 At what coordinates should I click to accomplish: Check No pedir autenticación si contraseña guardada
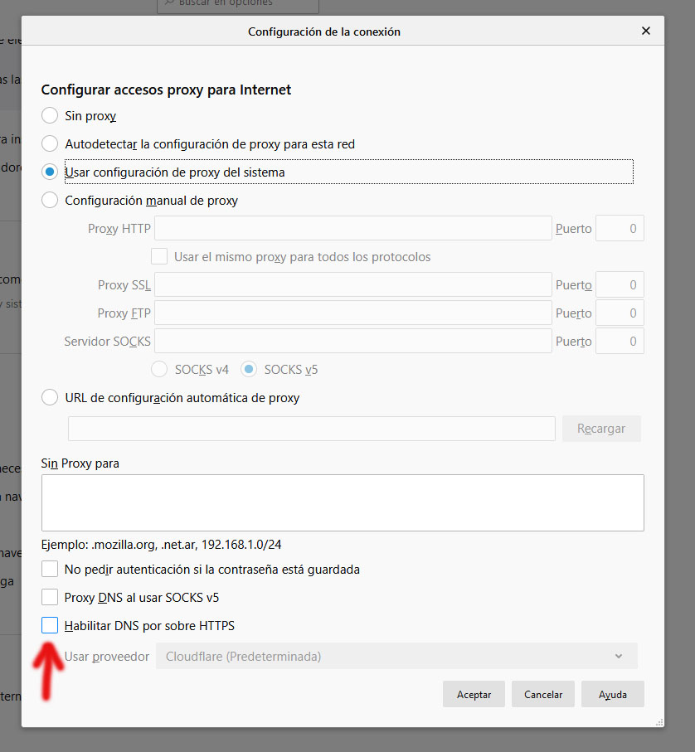[50, 570]
